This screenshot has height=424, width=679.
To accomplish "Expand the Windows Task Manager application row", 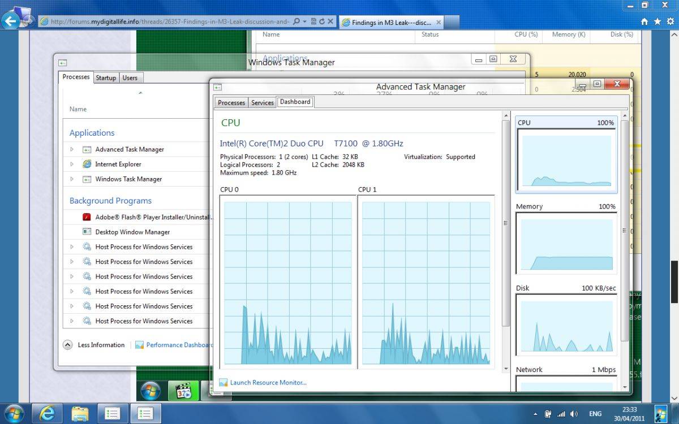I will click(x=72, y=179).
